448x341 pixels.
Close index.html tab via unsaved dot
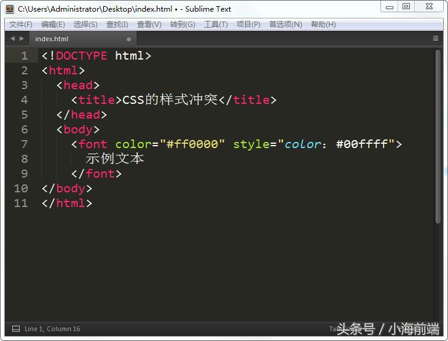(x=128, y=39)
